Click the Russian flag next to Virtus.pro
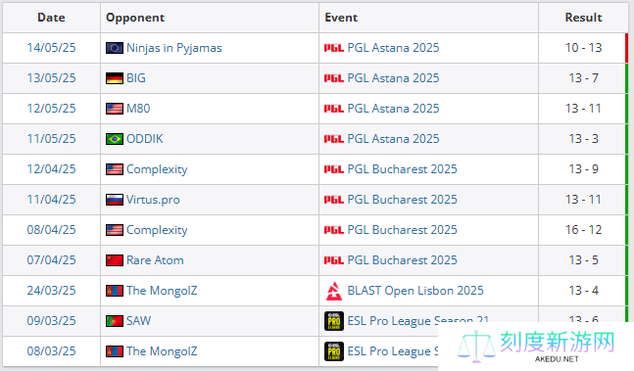The image size is (634, 371). click(x=115, y=200)
